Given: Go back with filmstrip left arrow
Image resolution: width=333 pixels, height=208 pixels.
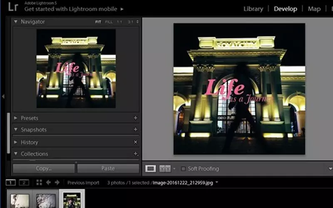Looking at the screenshot, I should point(48,182).
